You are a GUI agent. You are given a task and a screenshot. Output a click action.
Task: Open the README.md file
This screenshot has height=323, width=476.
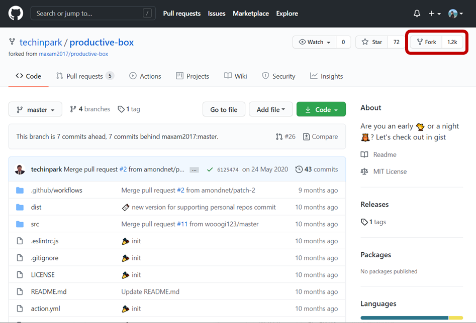click(49, 292)
